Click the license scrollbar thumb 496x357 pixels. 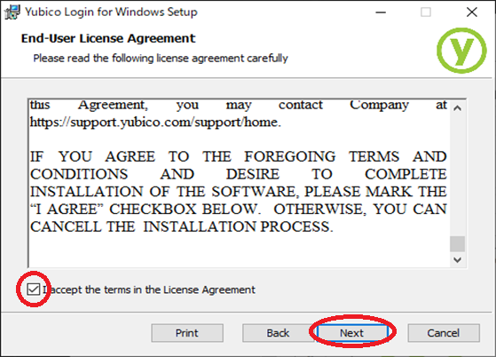[457, 243]
